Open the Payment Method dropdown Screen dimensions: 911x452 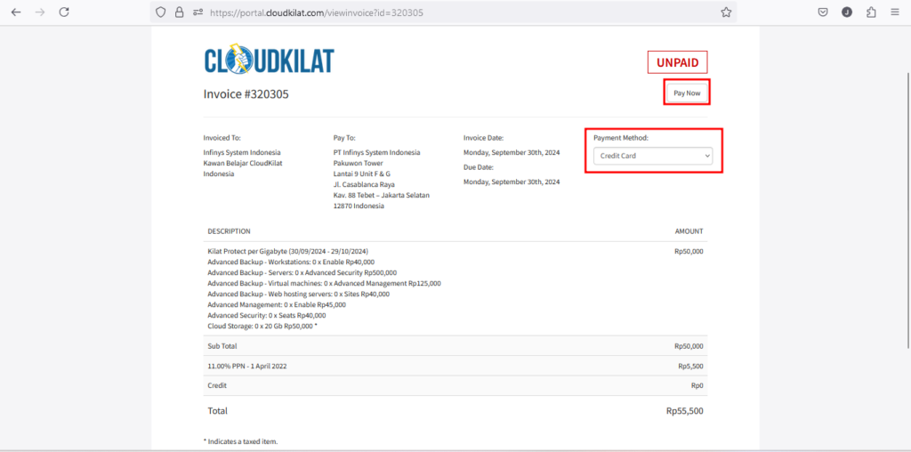click(x=653, y=156)
